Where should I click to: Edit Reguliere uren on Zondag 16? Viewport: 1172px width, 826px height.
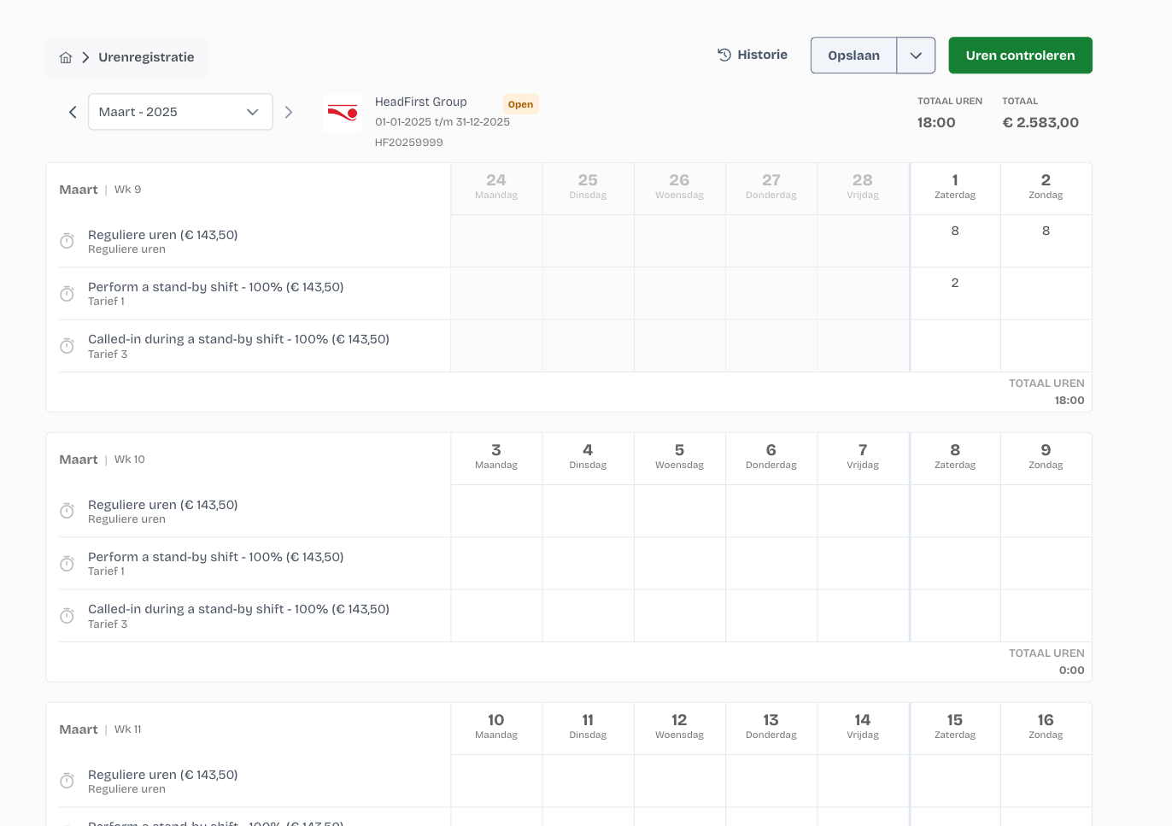coord(1046,781)
